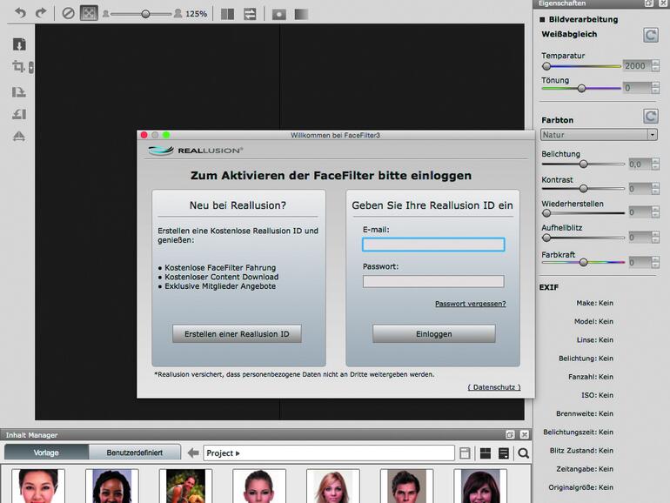Click the panel layout icon next to path

point(465,453)
